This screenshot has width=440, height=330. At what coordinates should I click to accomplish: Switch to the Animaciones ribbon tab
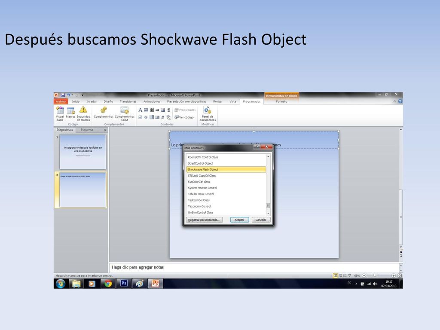click(x=152, y=101)
